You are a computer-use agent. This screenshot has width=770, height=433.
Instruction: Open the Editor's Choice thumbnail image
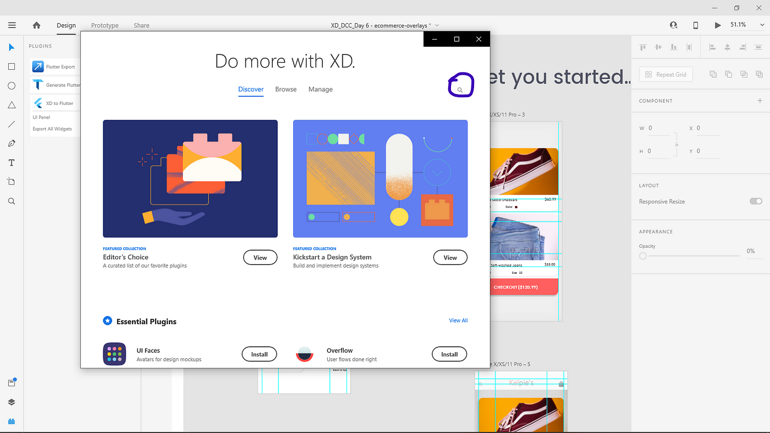click(190, 179)
